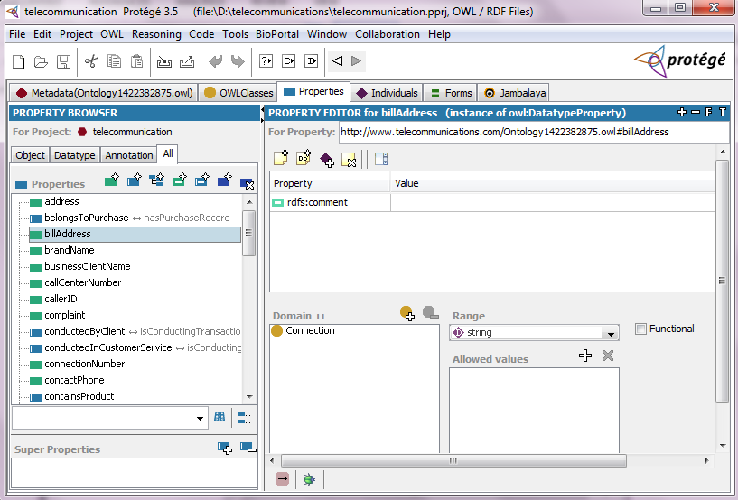Click the Open Project folder icon
The height and width of the screenshot is (500, 738).
pos(41,61)
